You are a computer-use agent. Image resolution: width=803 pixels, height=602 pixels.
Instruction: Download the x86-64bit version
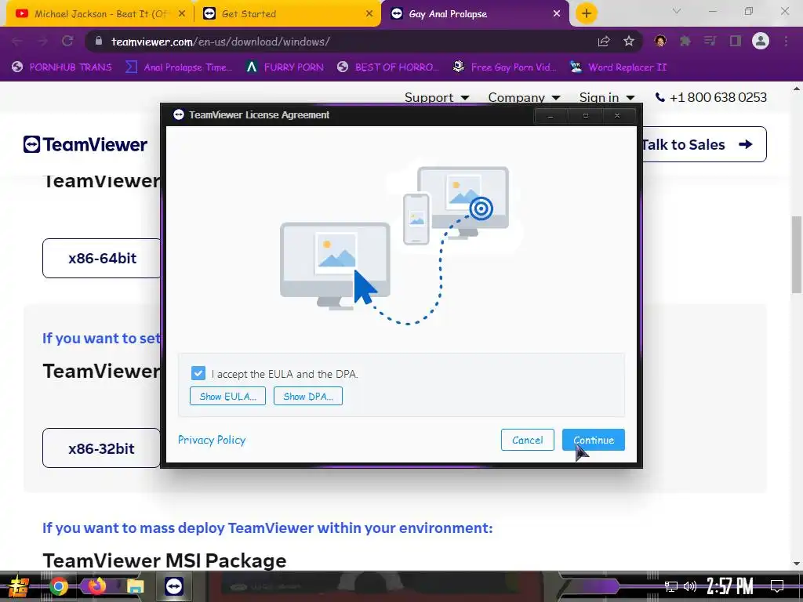(x=102, y=258)
